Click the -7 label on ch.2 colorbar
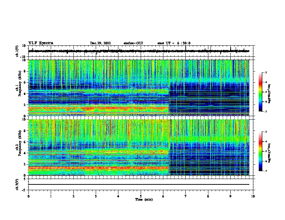This screenshot has height=220, width=285. tap(266, 171)
